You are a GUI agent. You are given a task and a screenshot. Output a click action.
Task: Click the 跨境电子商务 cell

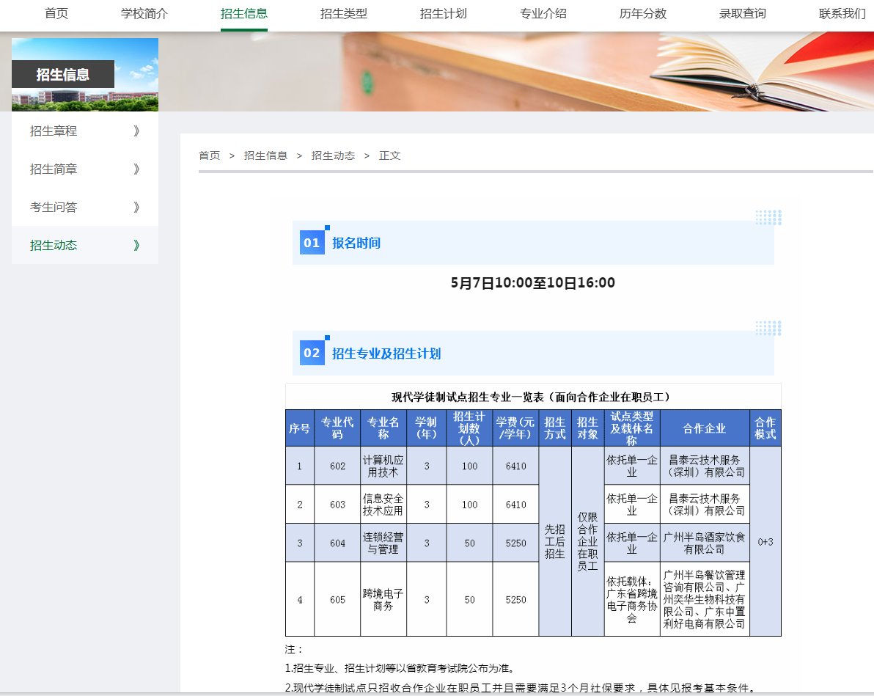(383, 599)
